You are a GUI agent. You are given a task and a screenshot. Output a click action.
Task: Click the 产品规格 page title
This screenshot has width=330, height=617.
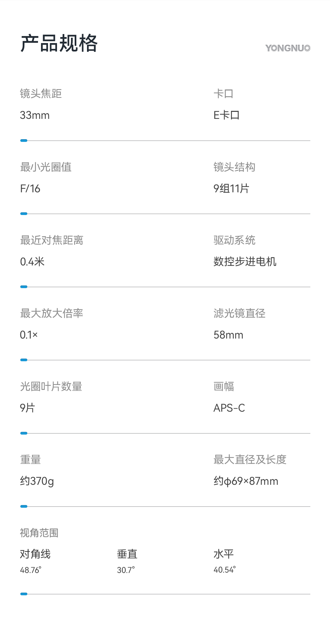(59, 43)
